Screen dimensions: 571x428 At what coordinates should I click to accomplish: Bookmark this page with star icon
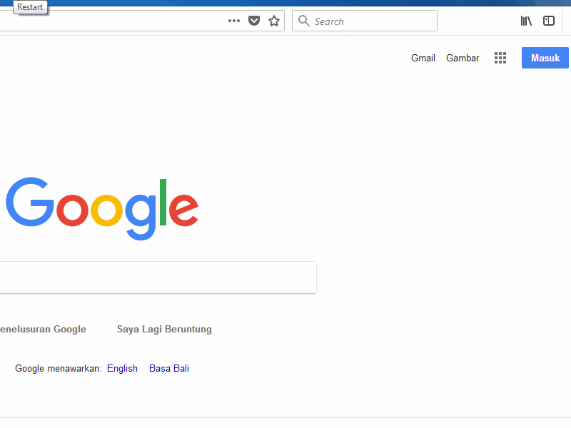click(274, 21)
